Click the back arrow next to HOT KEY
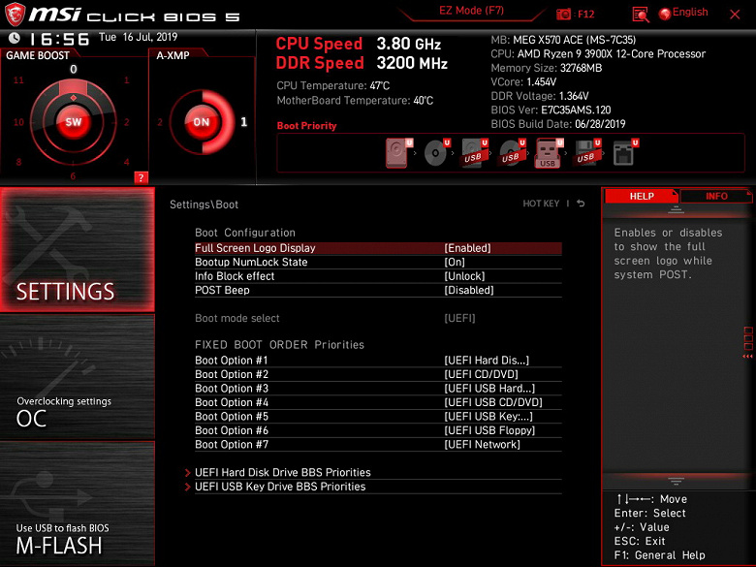This screenshot has width=756, height=567. pos(581,204)
